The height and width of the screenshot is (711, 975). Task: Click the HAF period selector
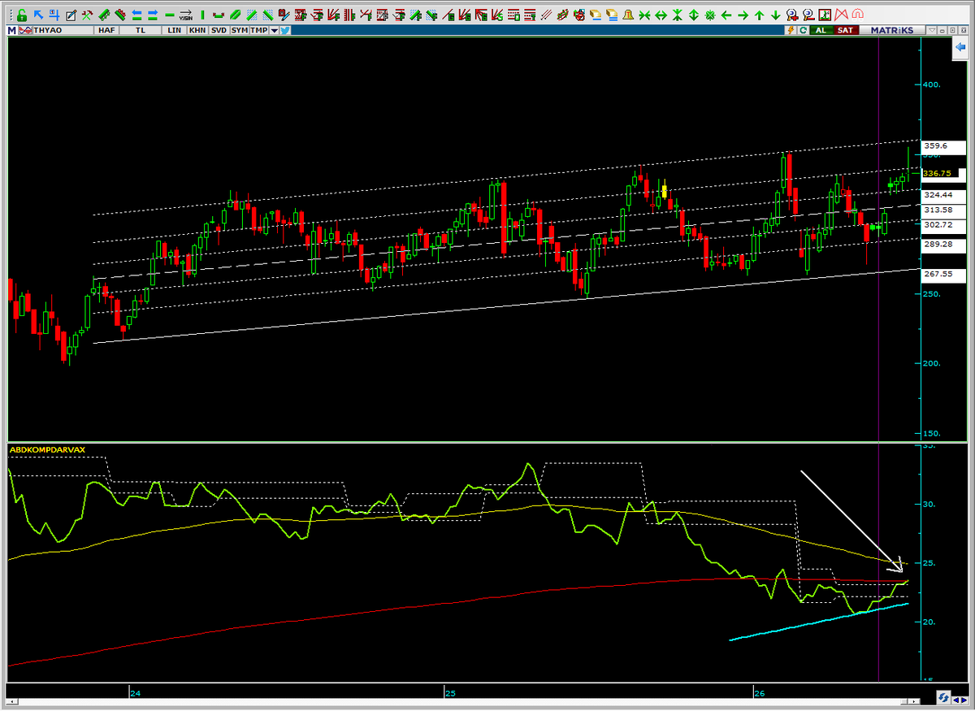point(106,30)
